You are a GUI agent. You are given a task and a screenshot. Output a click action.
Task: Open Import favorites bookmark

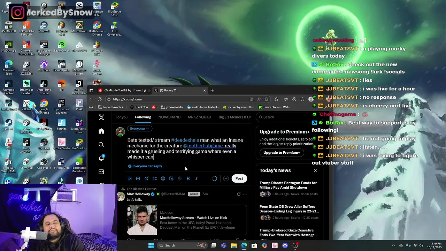110,107
